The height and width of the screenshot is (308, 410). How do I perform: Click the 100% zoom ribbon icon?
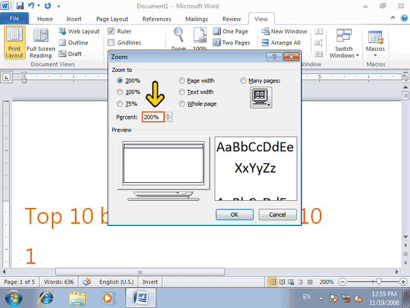click(x=200, y=38)
